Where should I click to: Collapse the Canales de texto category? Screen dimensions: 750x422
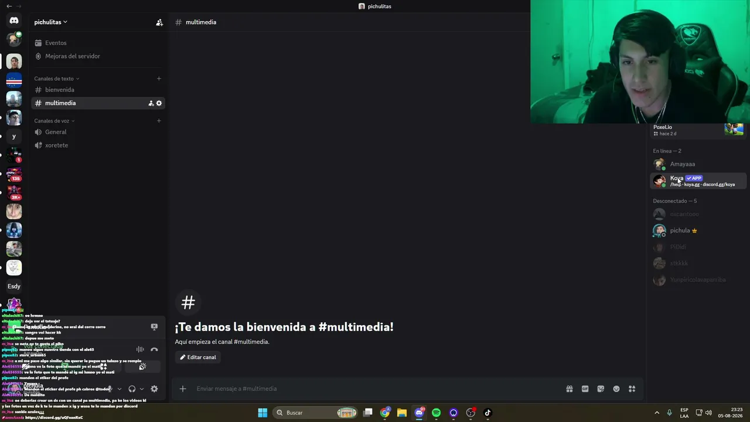(56, 79)
